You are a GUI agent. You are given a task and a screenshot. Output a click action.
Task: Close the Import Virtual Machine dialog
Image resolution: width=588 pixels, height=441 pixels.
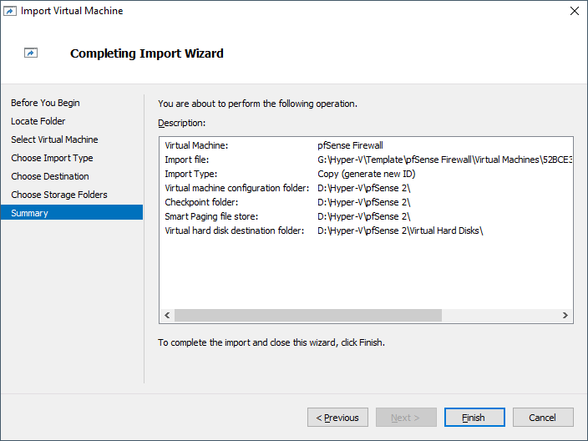click(574, 11)
